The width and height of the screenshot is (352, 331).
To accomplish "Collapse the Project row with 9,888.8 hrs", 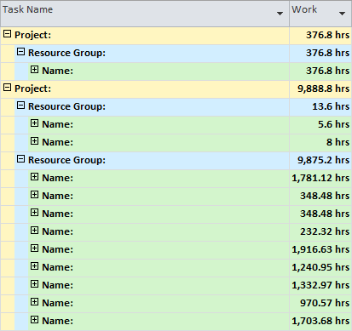I will [7, 88].
